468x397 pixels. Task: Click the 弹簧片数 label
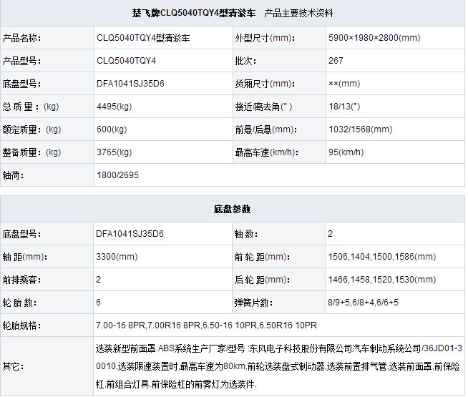coord(254,303)
